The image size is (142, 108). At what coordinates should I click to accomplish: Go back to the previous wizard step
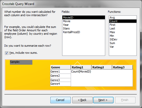point(82,100)
